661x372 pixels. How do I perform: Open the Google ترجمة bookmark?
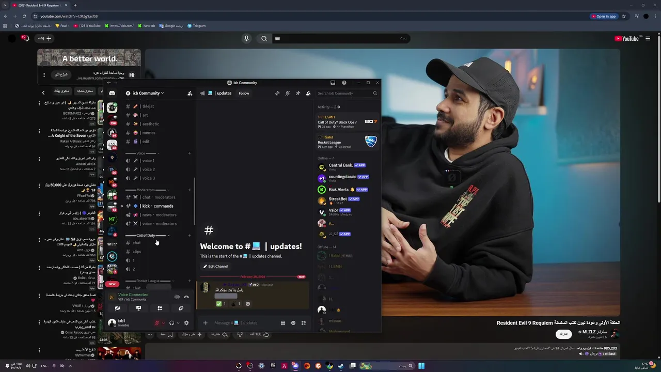pos(171,26)
